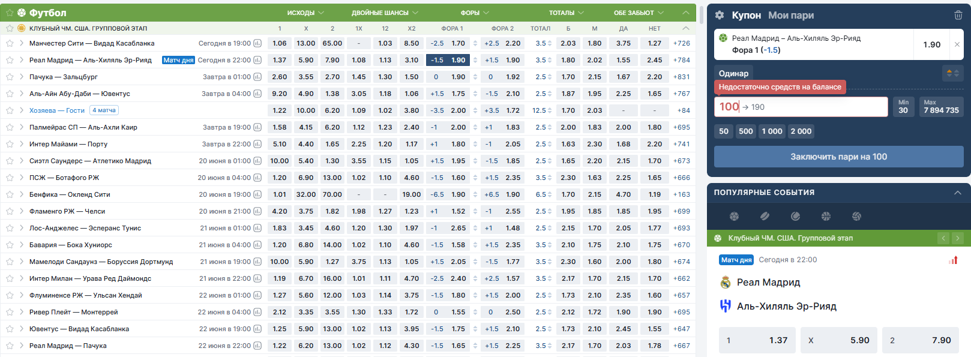971x357 pixels.
Task: Open the ИСХОДЫ market dropdown
Action: click(305, 13)
